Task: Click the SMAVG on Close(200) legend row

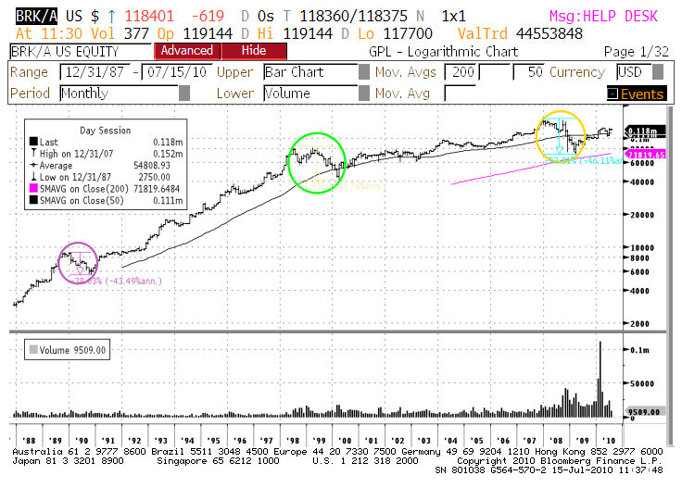Action: click(105, 189)
